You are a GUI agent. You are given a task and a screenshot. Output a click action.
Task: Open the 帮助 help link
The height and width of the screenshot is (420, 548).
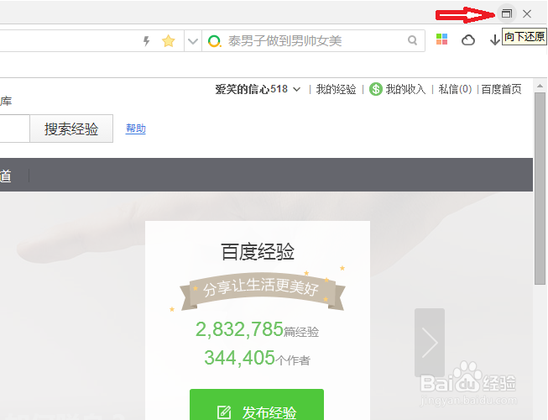point(136,129)
